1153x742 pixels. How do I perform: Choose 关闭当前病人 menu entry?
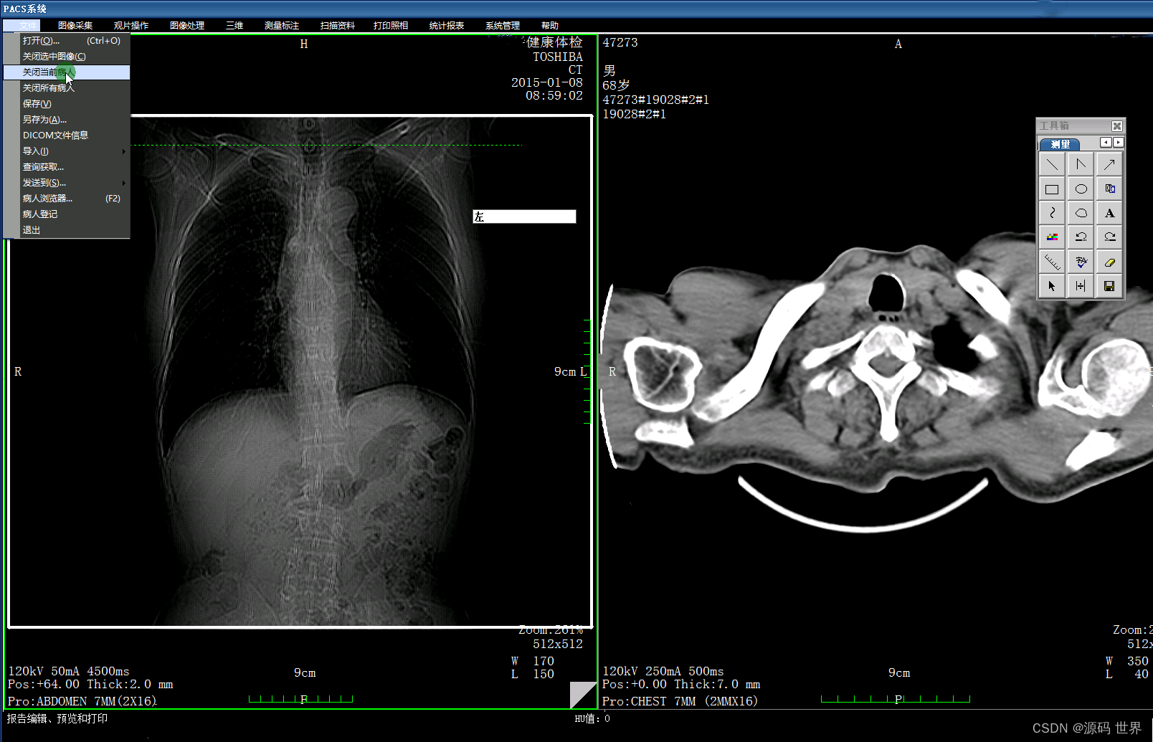67,72
